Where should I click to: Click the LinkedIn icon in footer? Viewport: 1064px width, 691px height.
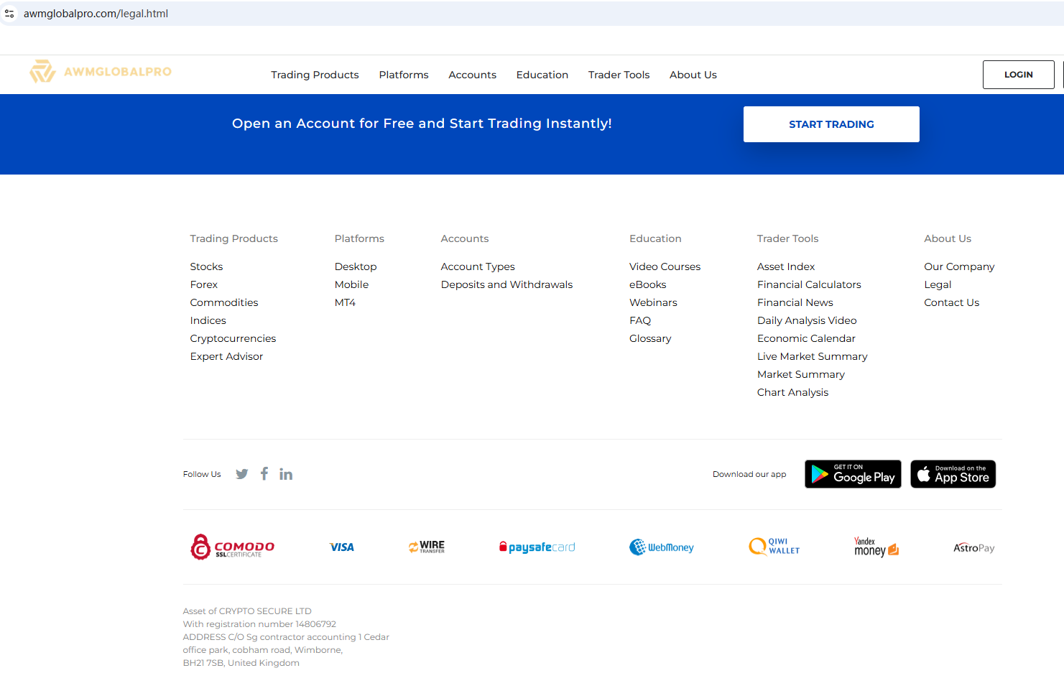click(286, 474)
